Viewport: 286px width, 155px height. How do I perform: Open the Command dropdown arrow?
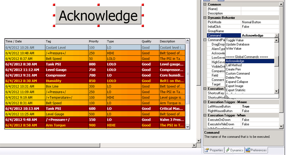pyautogui.click(x=277, y=36)
